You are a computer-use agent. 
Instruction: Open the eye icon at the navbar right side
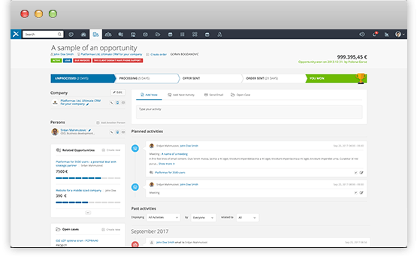tap(362, 35)
